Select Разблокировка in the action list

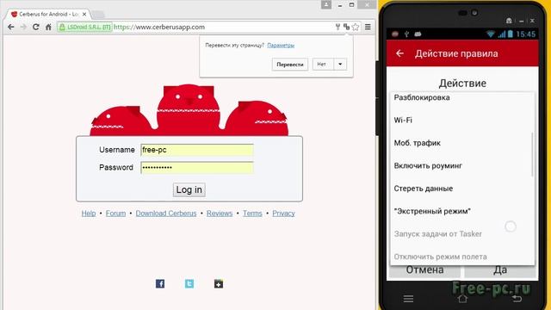tap(461, 97)
